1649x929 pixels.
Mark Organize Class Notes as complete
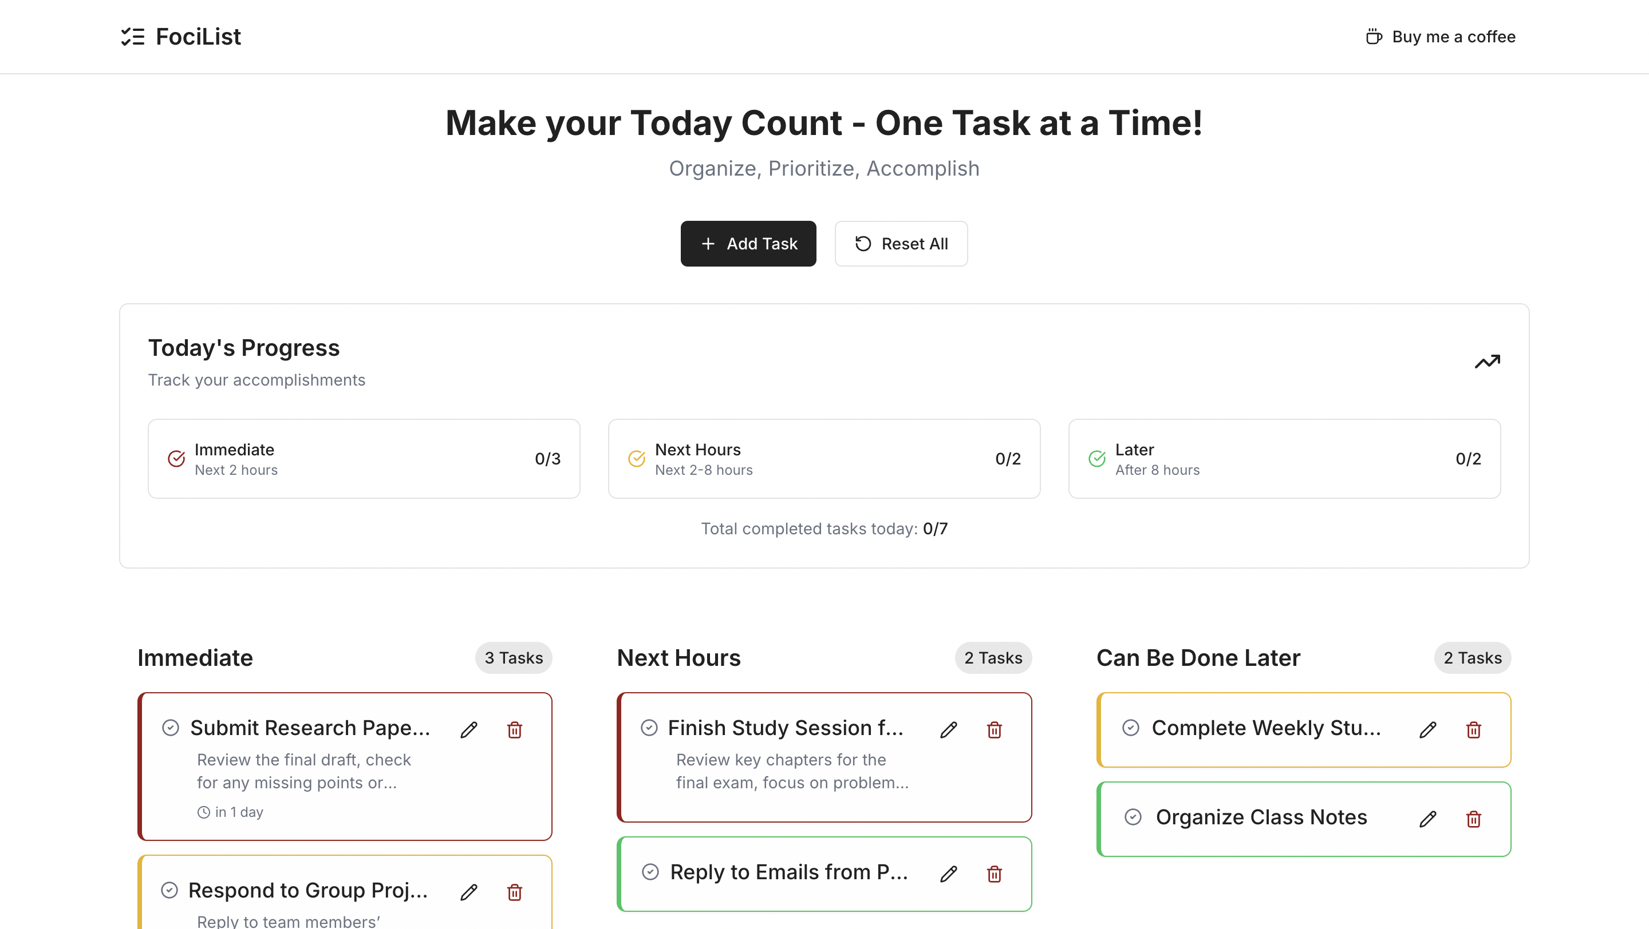coord(1133,817)
